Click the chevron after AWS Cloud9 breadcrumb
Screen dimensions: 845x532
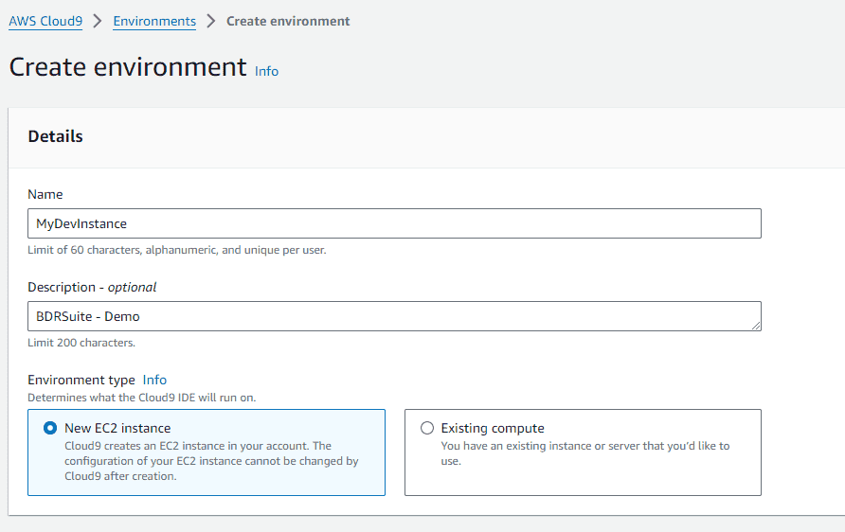coord(98,21)
